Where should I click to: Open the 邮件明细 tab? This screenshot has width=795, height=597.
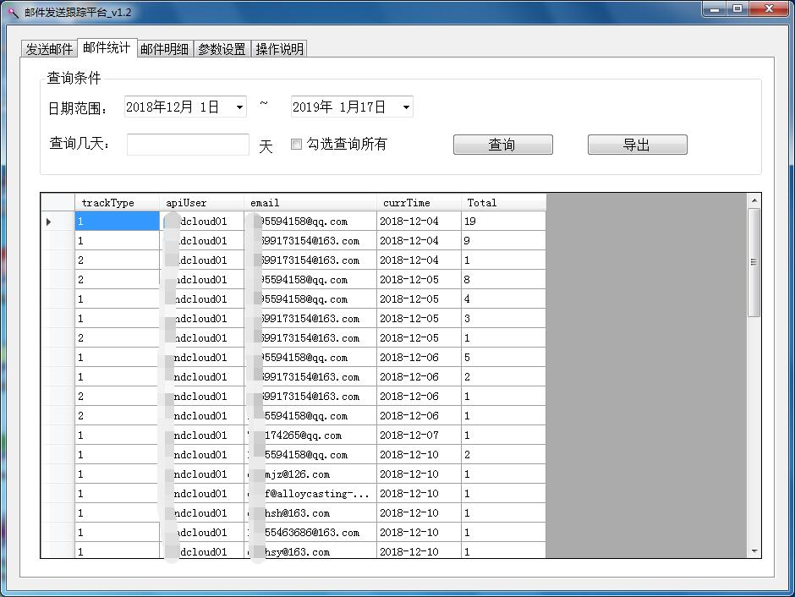(165, 49)
